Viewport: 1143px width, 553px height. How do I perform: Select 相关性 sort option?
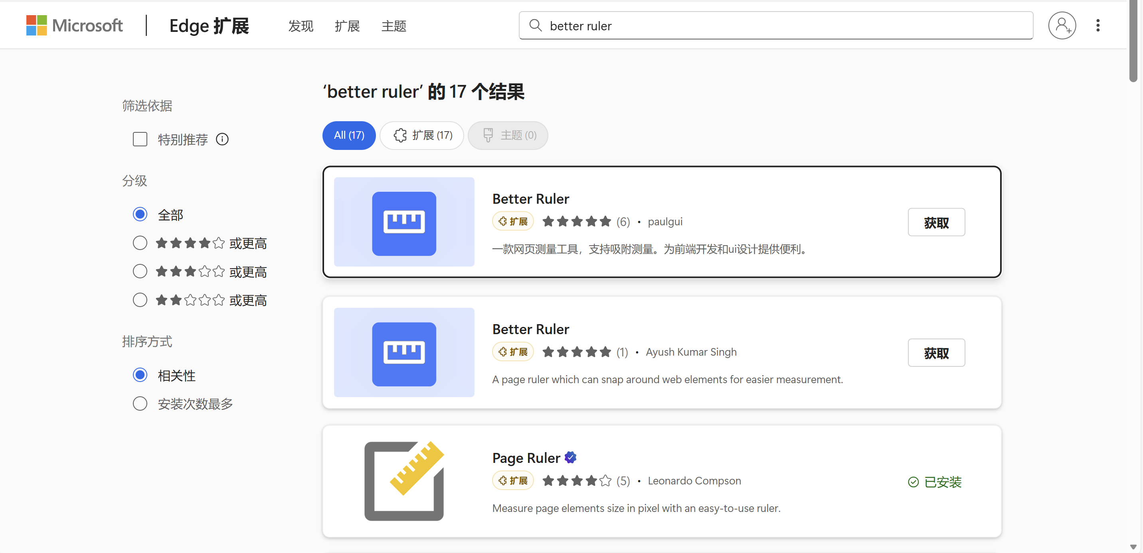[x=140, y=375]
